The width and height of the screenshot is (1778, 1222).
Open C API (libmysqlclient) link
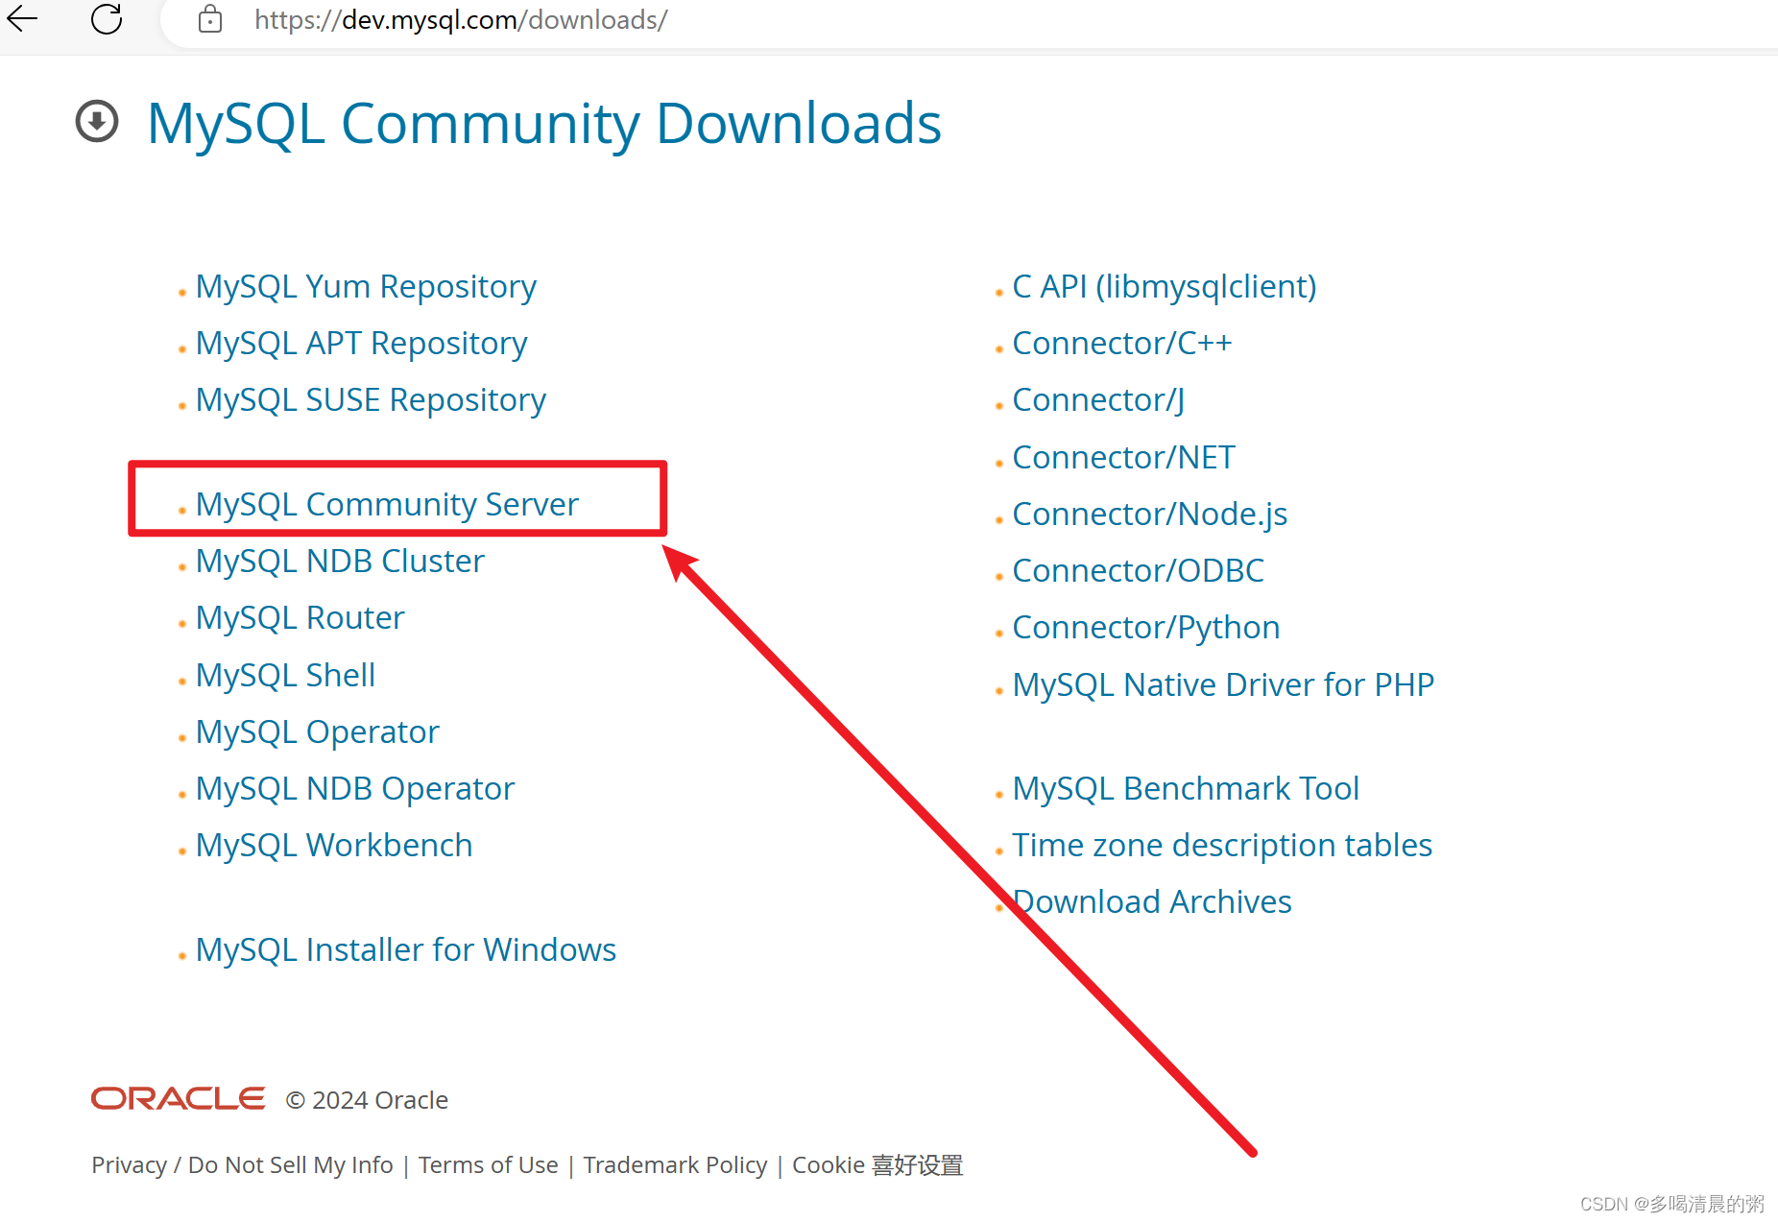(1165, 287)
